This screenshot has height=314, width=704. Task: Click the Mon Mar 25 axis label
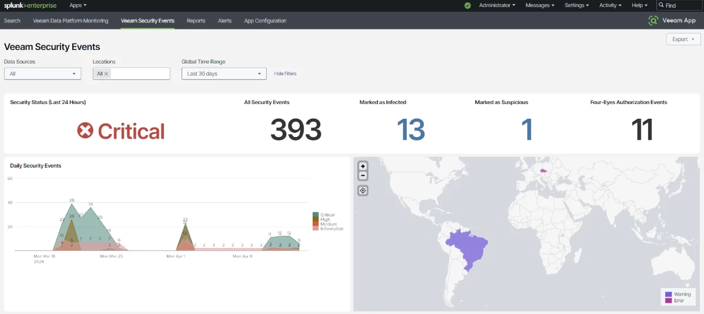[111, 256]
